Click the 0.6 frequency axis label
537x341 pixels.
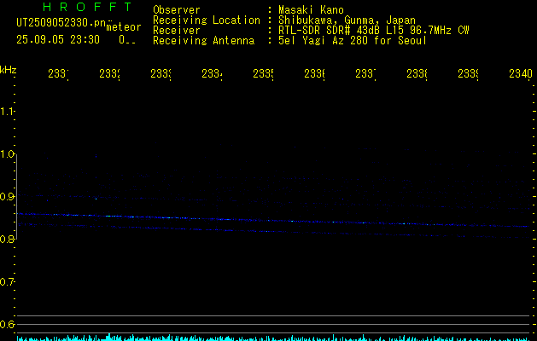pos(7,324)
